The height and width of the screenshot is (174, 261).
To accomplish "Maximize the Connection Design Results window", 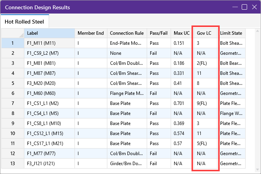I will click(x=244, y=7).
